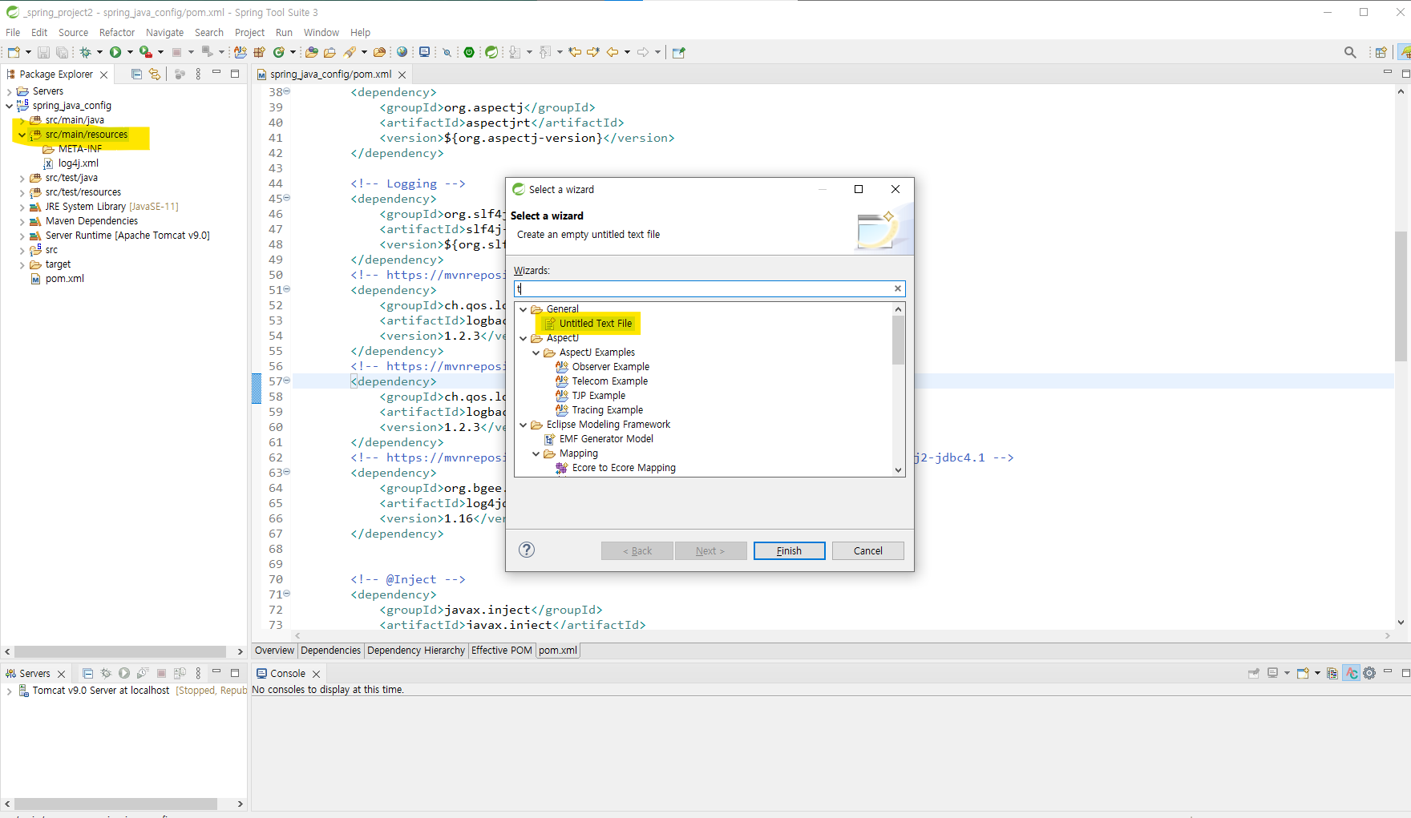The image size is (1411, 818).
Task: Switch to the Dependency Hierarchy tab
Action: [415, 651]
